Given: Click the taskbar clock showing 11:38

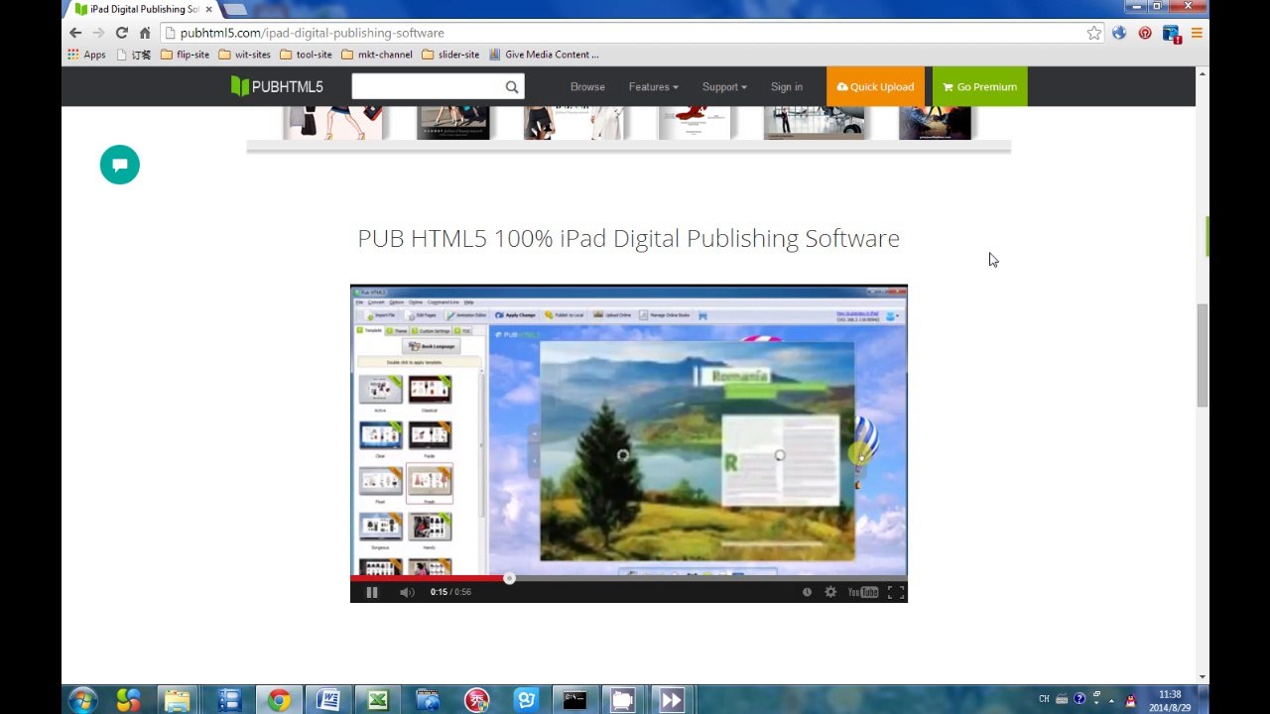Looking at the screenshot, I should pos(1171,701).
